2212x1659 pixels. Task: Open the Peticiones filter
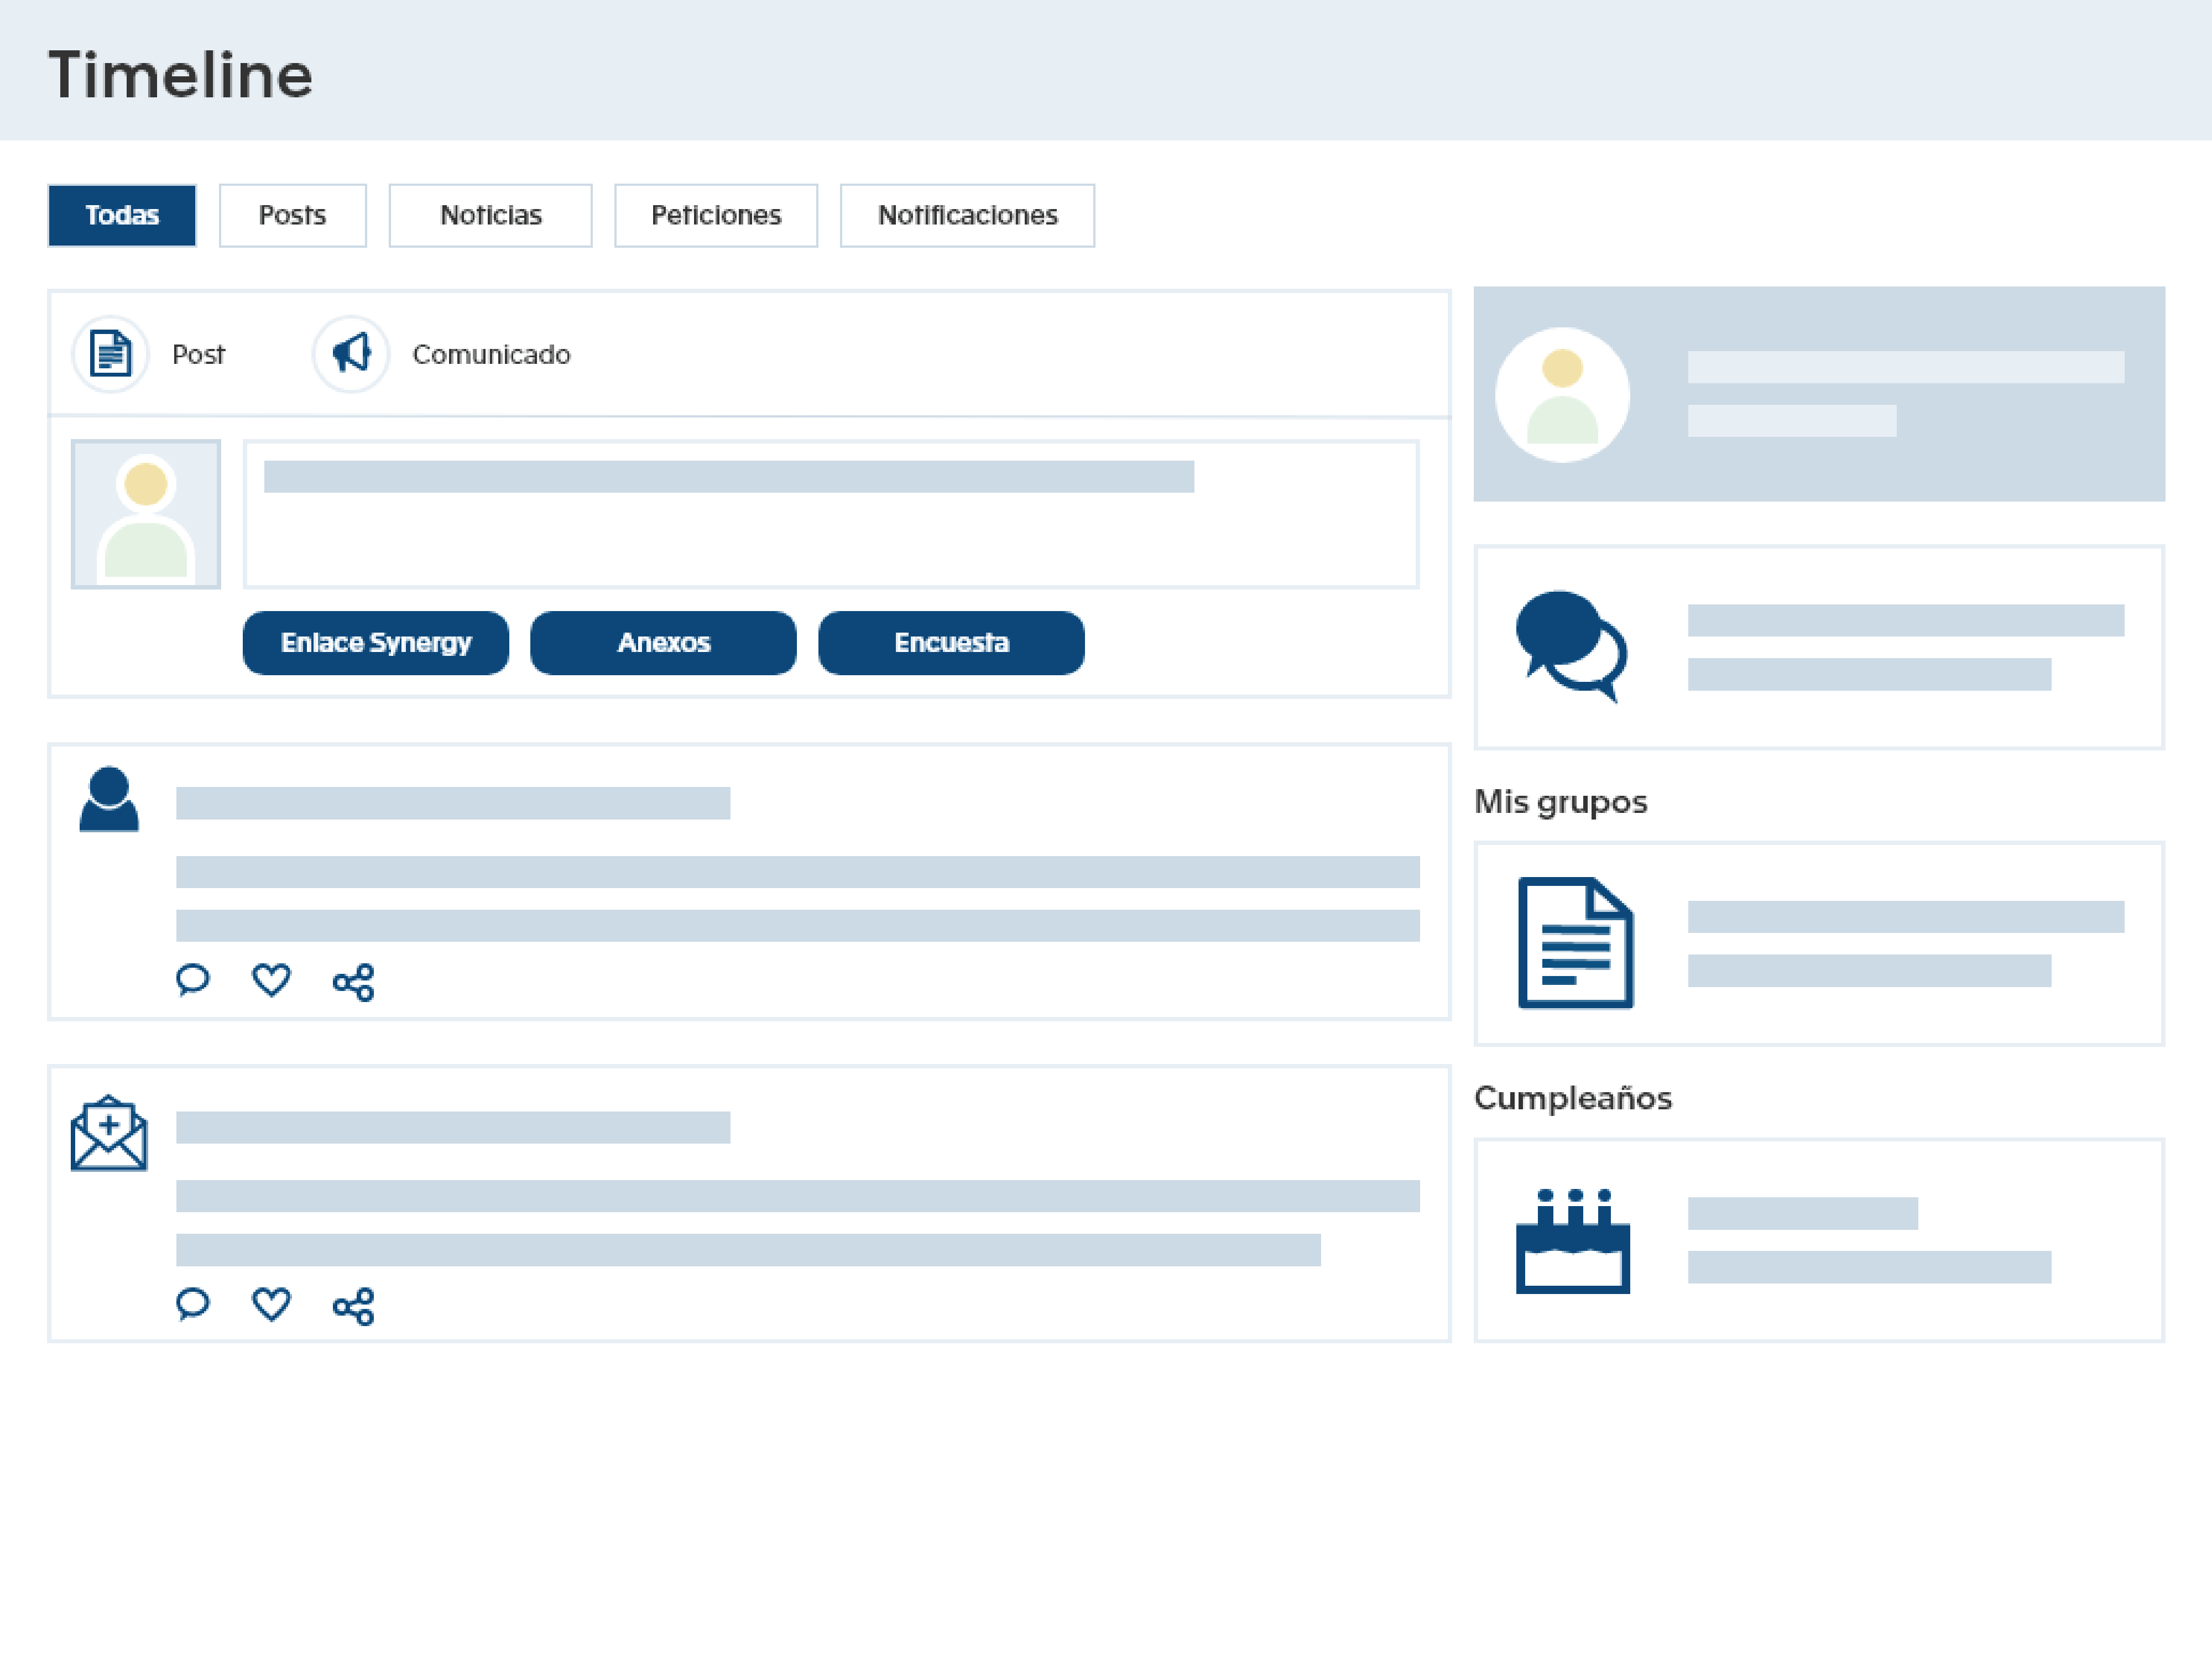[x=716, y=214]
